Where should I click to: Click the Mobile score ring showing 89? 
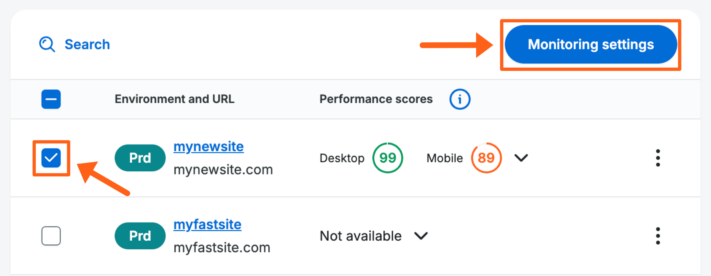486,158
